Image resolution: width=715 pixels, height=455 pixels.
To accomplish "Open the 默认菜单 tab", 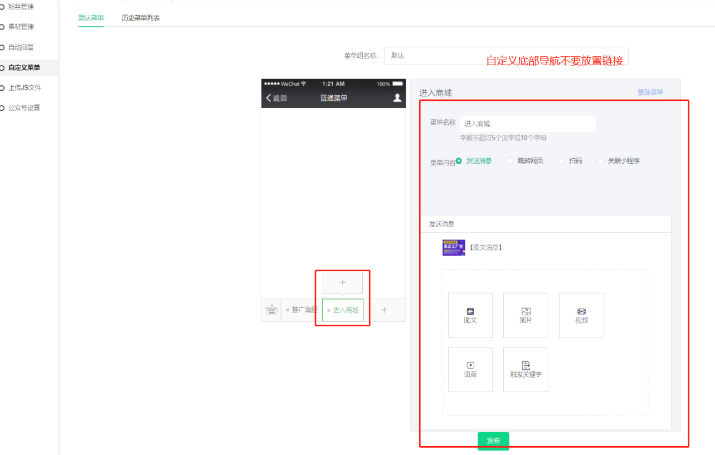I will click(x=91, y=18).
